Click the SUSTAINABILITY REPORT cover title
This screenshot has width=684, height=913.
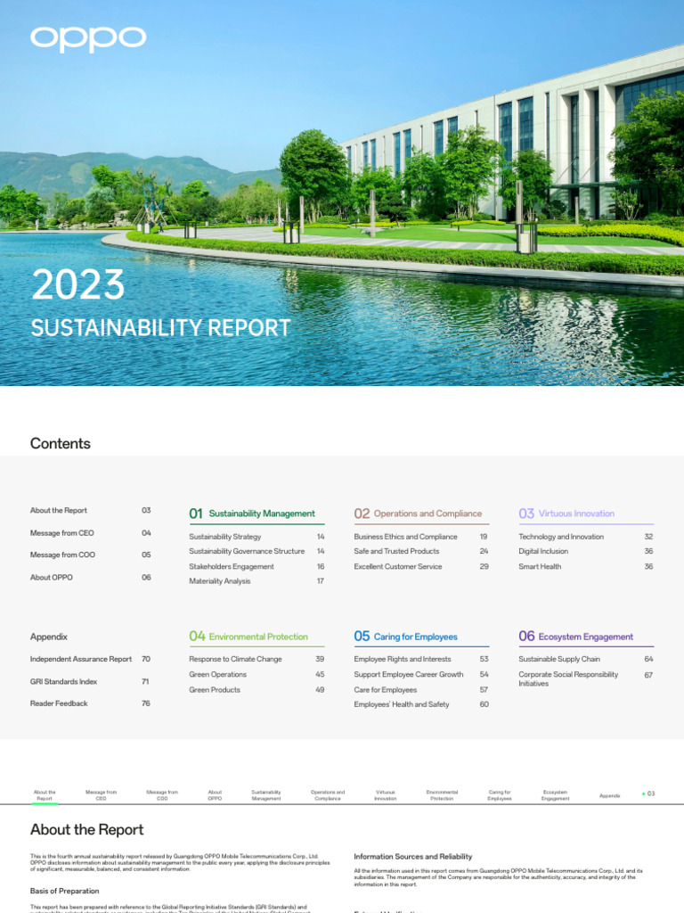point(160,328)
